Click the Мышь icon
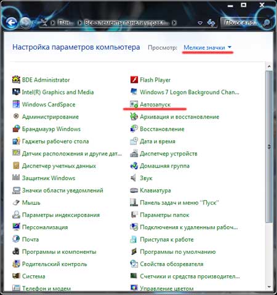The image size is (277, 295). (x=16, y=203)
